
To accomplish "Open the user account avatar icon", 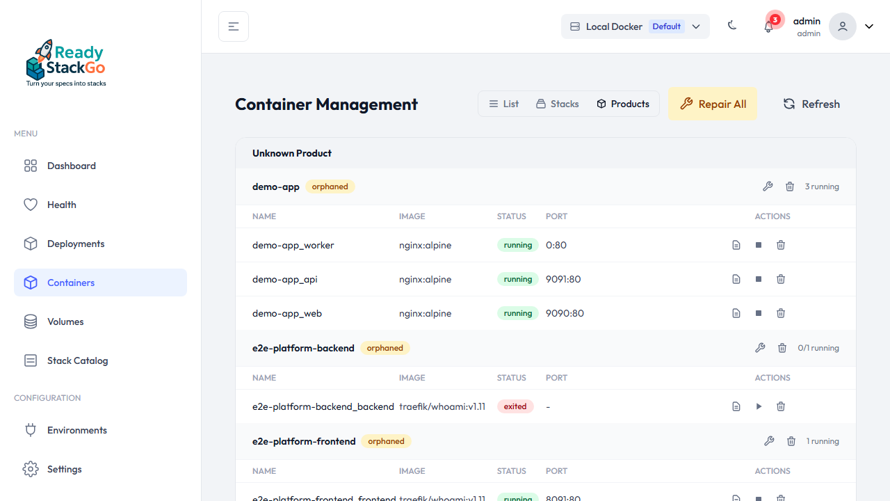I will click(x=842, y=26).
